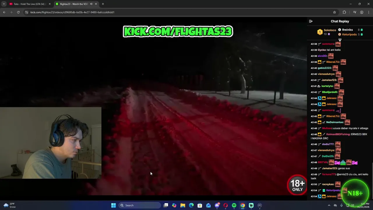Click the lllbelijardolll username in chat
Viewport: 373px width, 210px height.
point(330,92)
